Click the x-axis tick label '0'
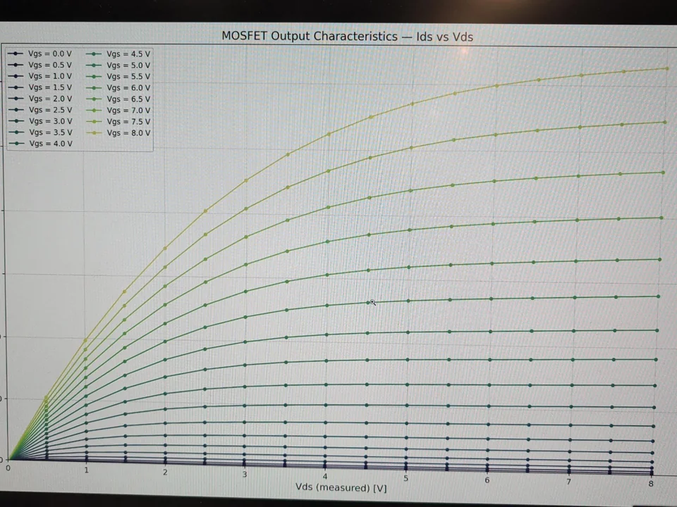 [x=8, y=468]
